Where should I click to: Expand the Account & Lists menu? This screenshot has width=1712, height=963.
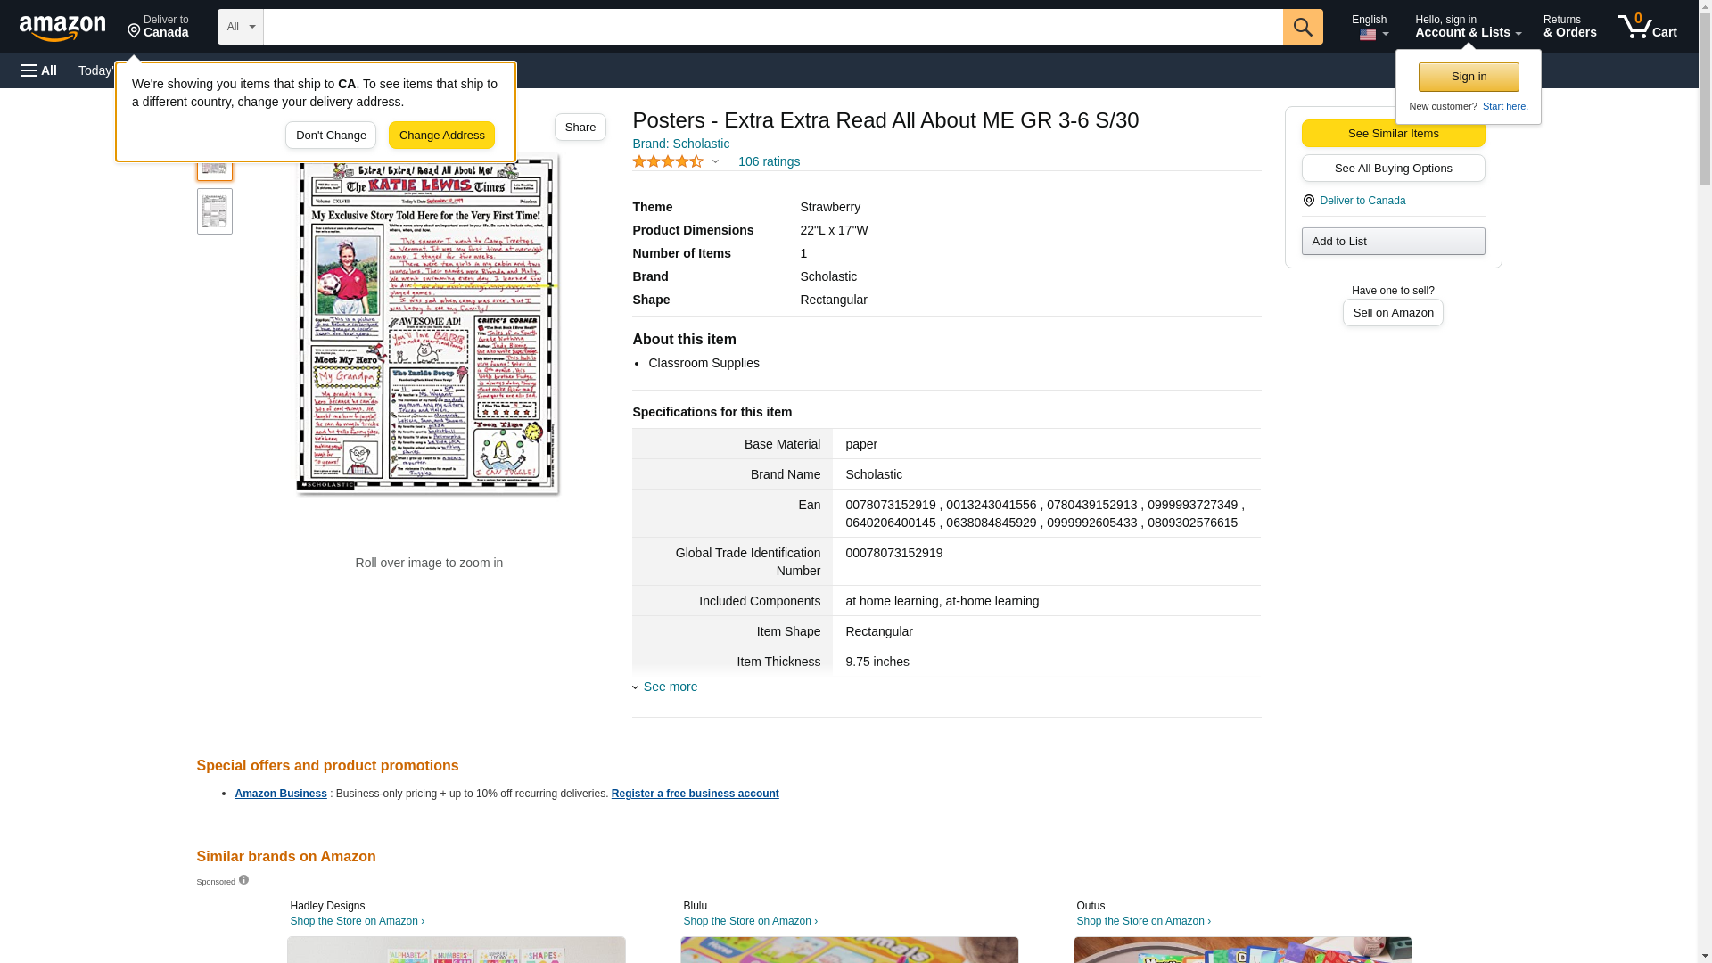[1467, 27]
